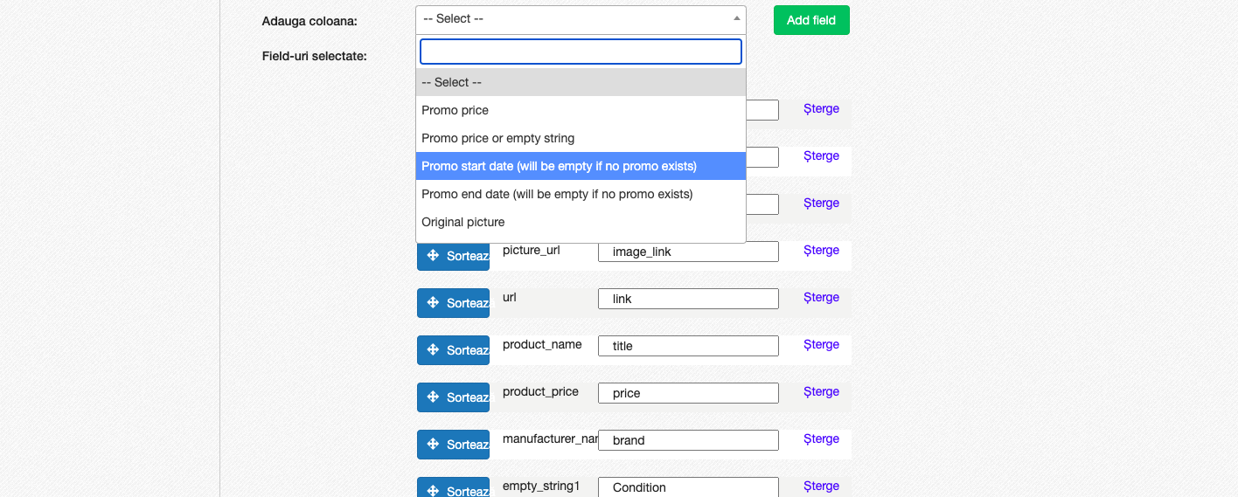The width and height of the screenshot is (1238, 497).
Task: Click the move icon in the url row
Action: [x=433, y=303]
